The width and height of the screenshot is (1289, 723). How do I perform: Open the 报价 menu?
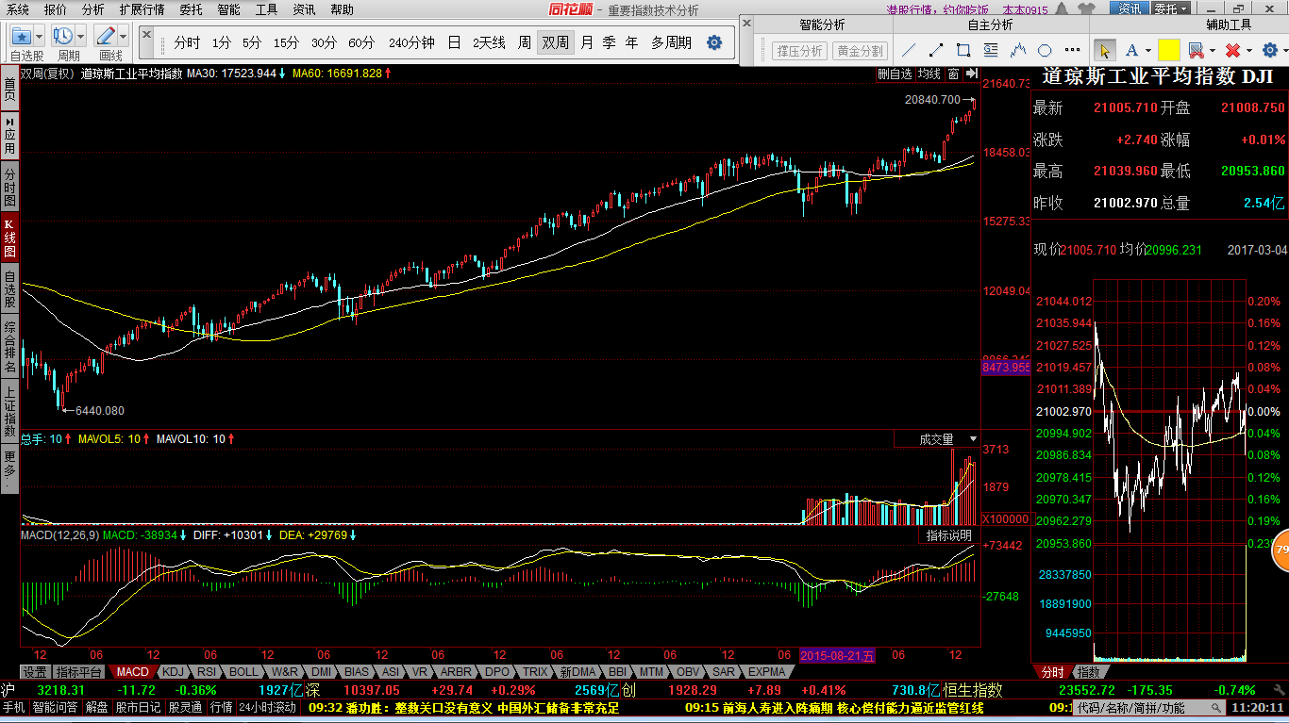pyautogui.click(x=56, y=9)
